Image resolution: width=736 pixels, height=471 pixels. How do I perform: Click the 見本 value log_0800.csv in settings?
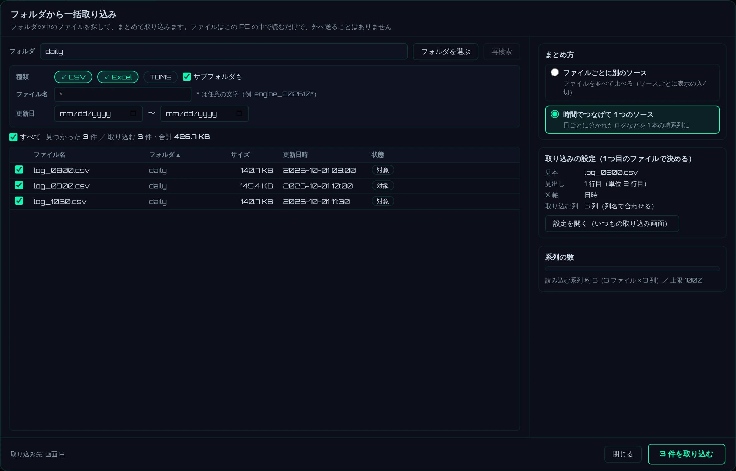(x=611, y=173)
